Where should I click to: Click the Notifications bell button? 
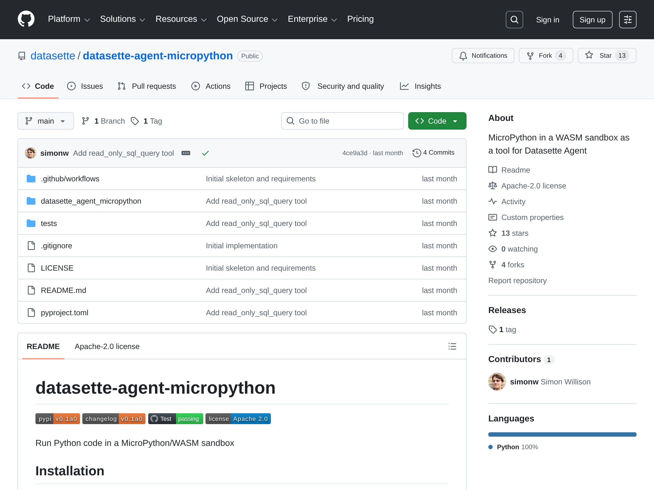483,56
